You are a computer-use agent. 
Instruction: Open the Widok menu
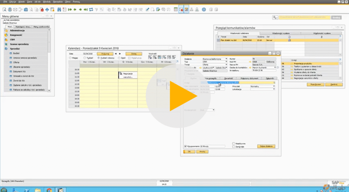point(21,2)
